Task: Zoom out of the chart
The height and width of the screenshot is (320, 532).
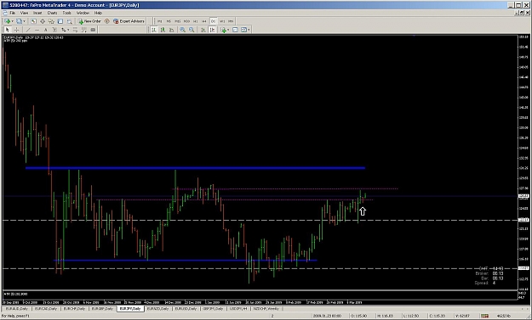Action: pos(192,30)
